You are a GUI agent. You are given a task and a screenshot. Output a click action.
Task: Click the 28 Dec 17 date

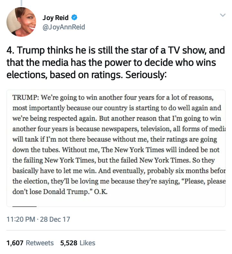(55, 220)
